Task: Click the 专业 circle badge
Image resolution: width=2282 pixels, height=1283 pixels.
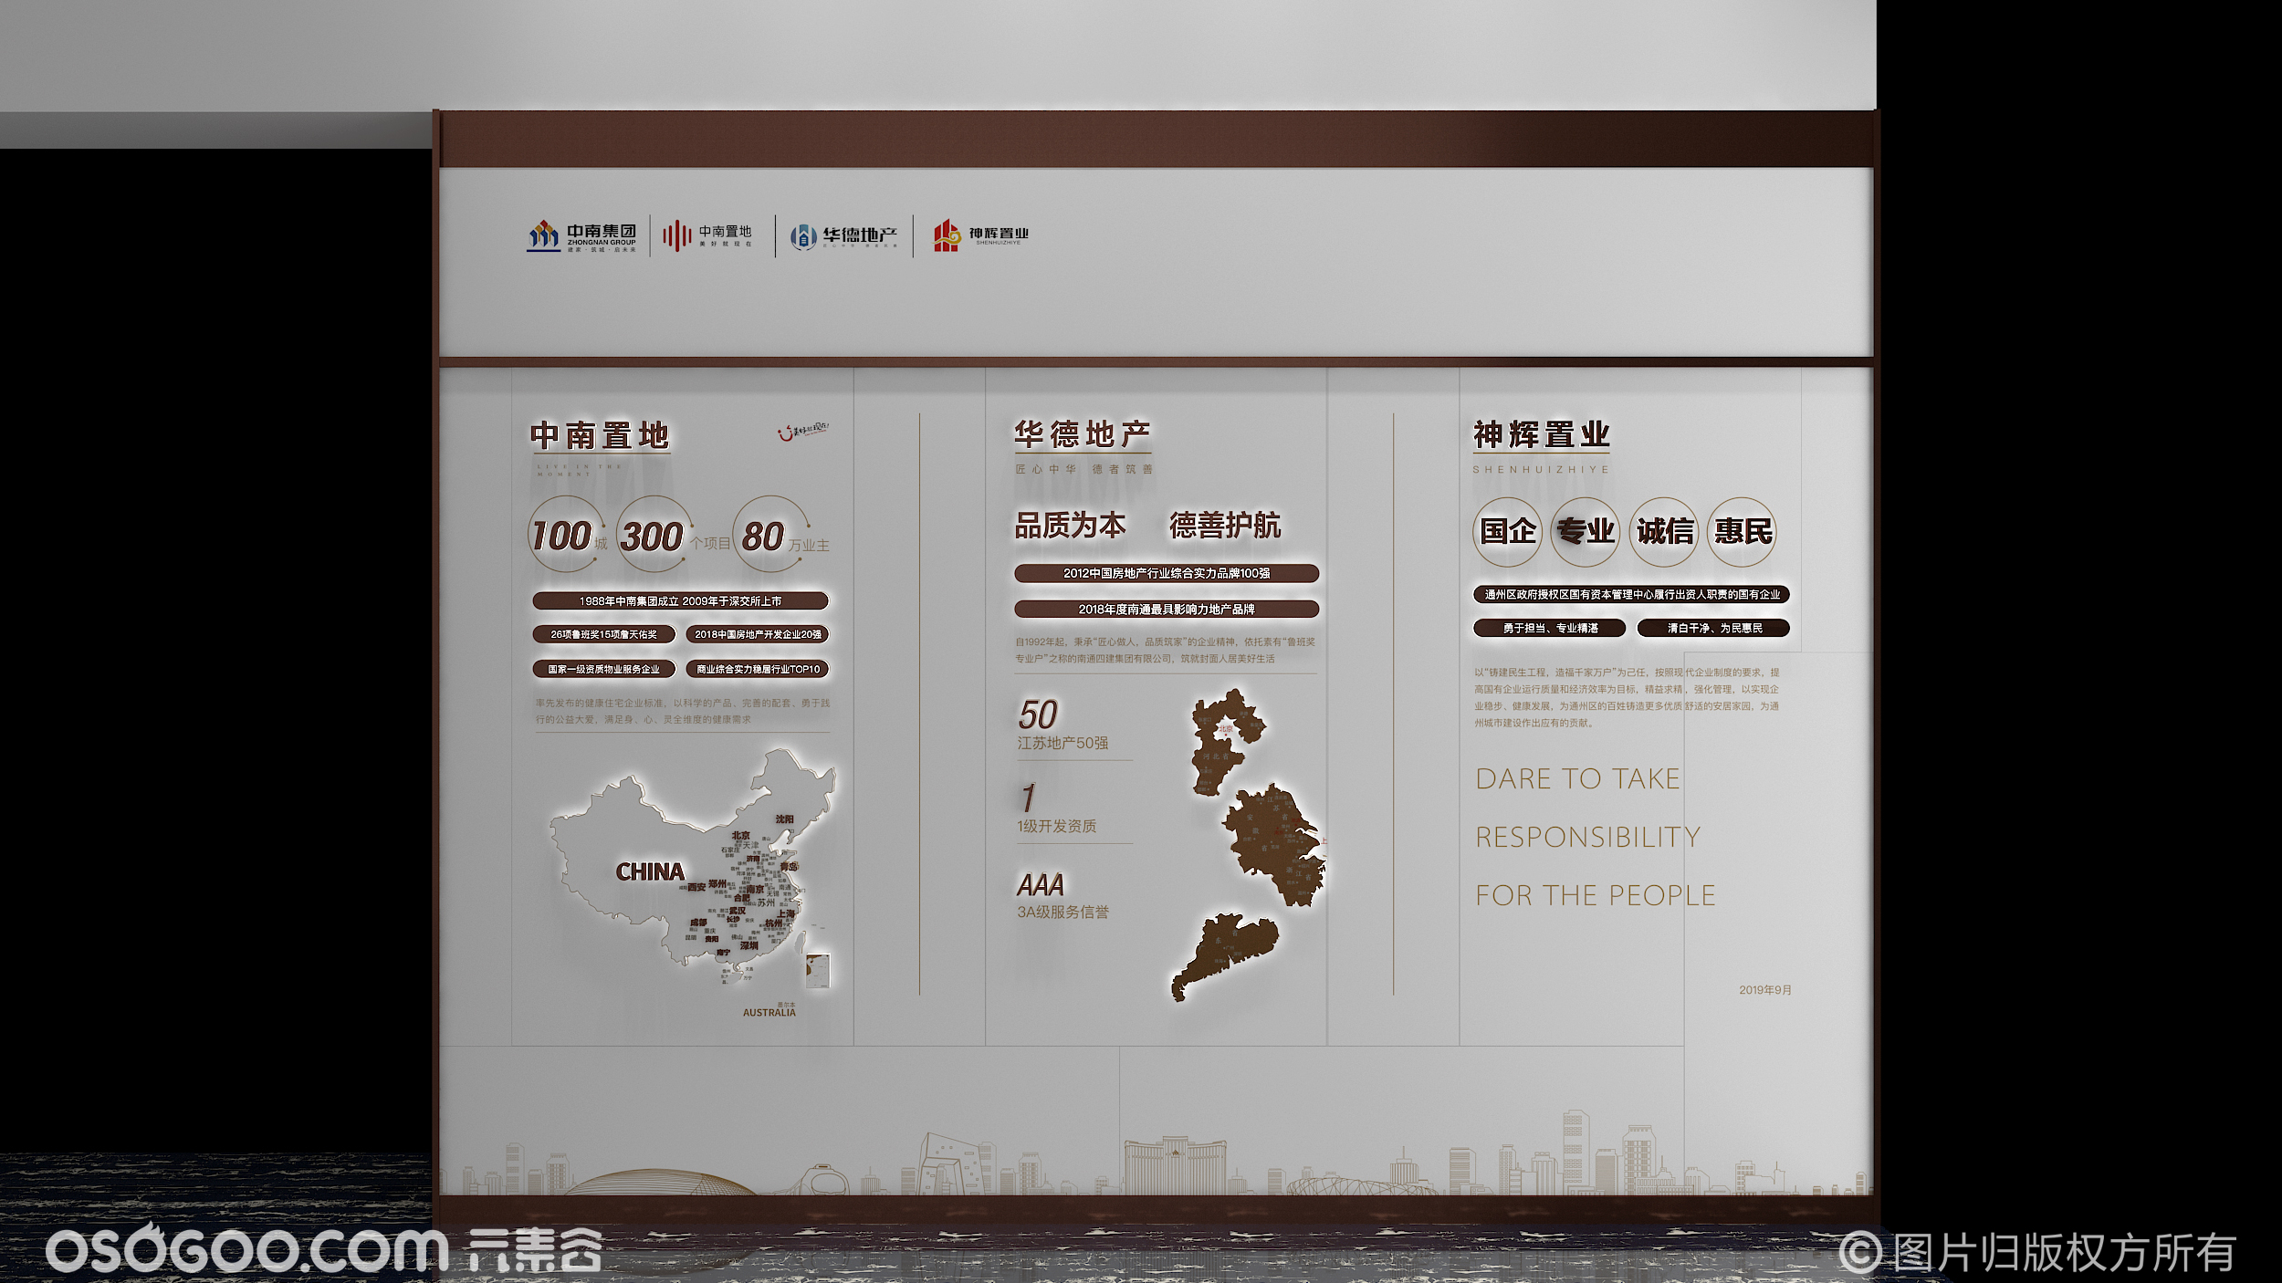Action: [x=1585, y=531]
